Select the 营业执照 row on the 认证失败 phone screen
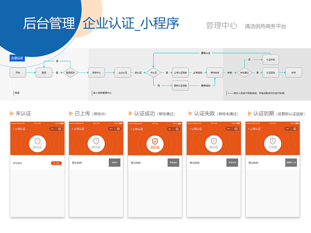Viewport: 311px width, 233px height. coord(214,163)
